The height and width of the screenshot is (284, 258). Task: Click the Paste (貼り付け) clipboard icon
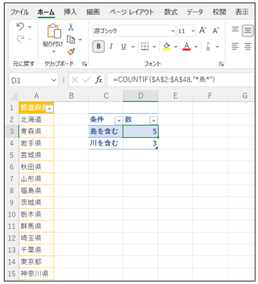click(54, 31)
